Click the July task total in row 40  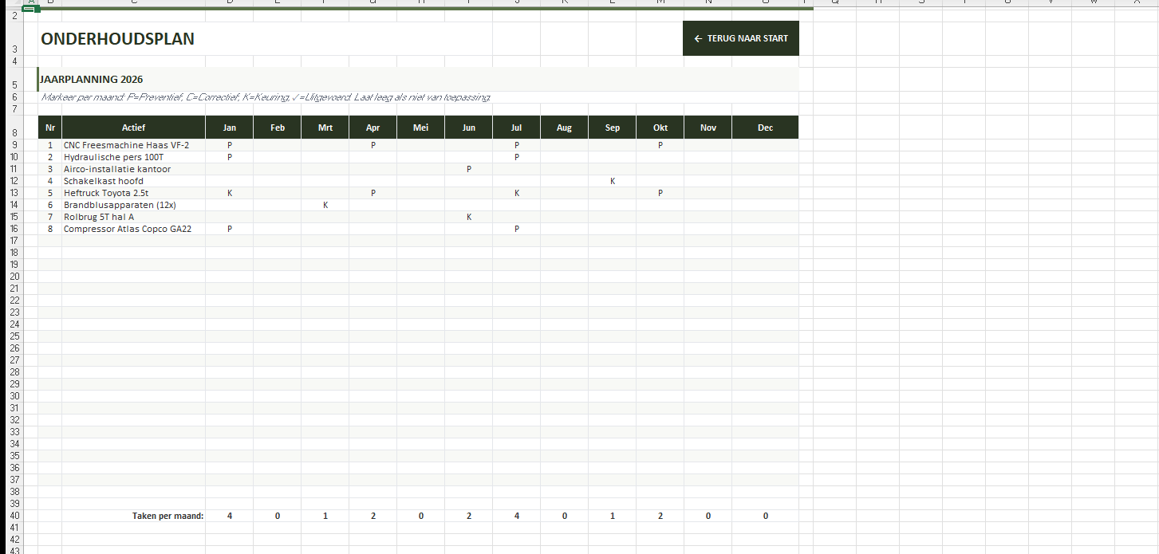pyautogui.click(x=517, y=516)
